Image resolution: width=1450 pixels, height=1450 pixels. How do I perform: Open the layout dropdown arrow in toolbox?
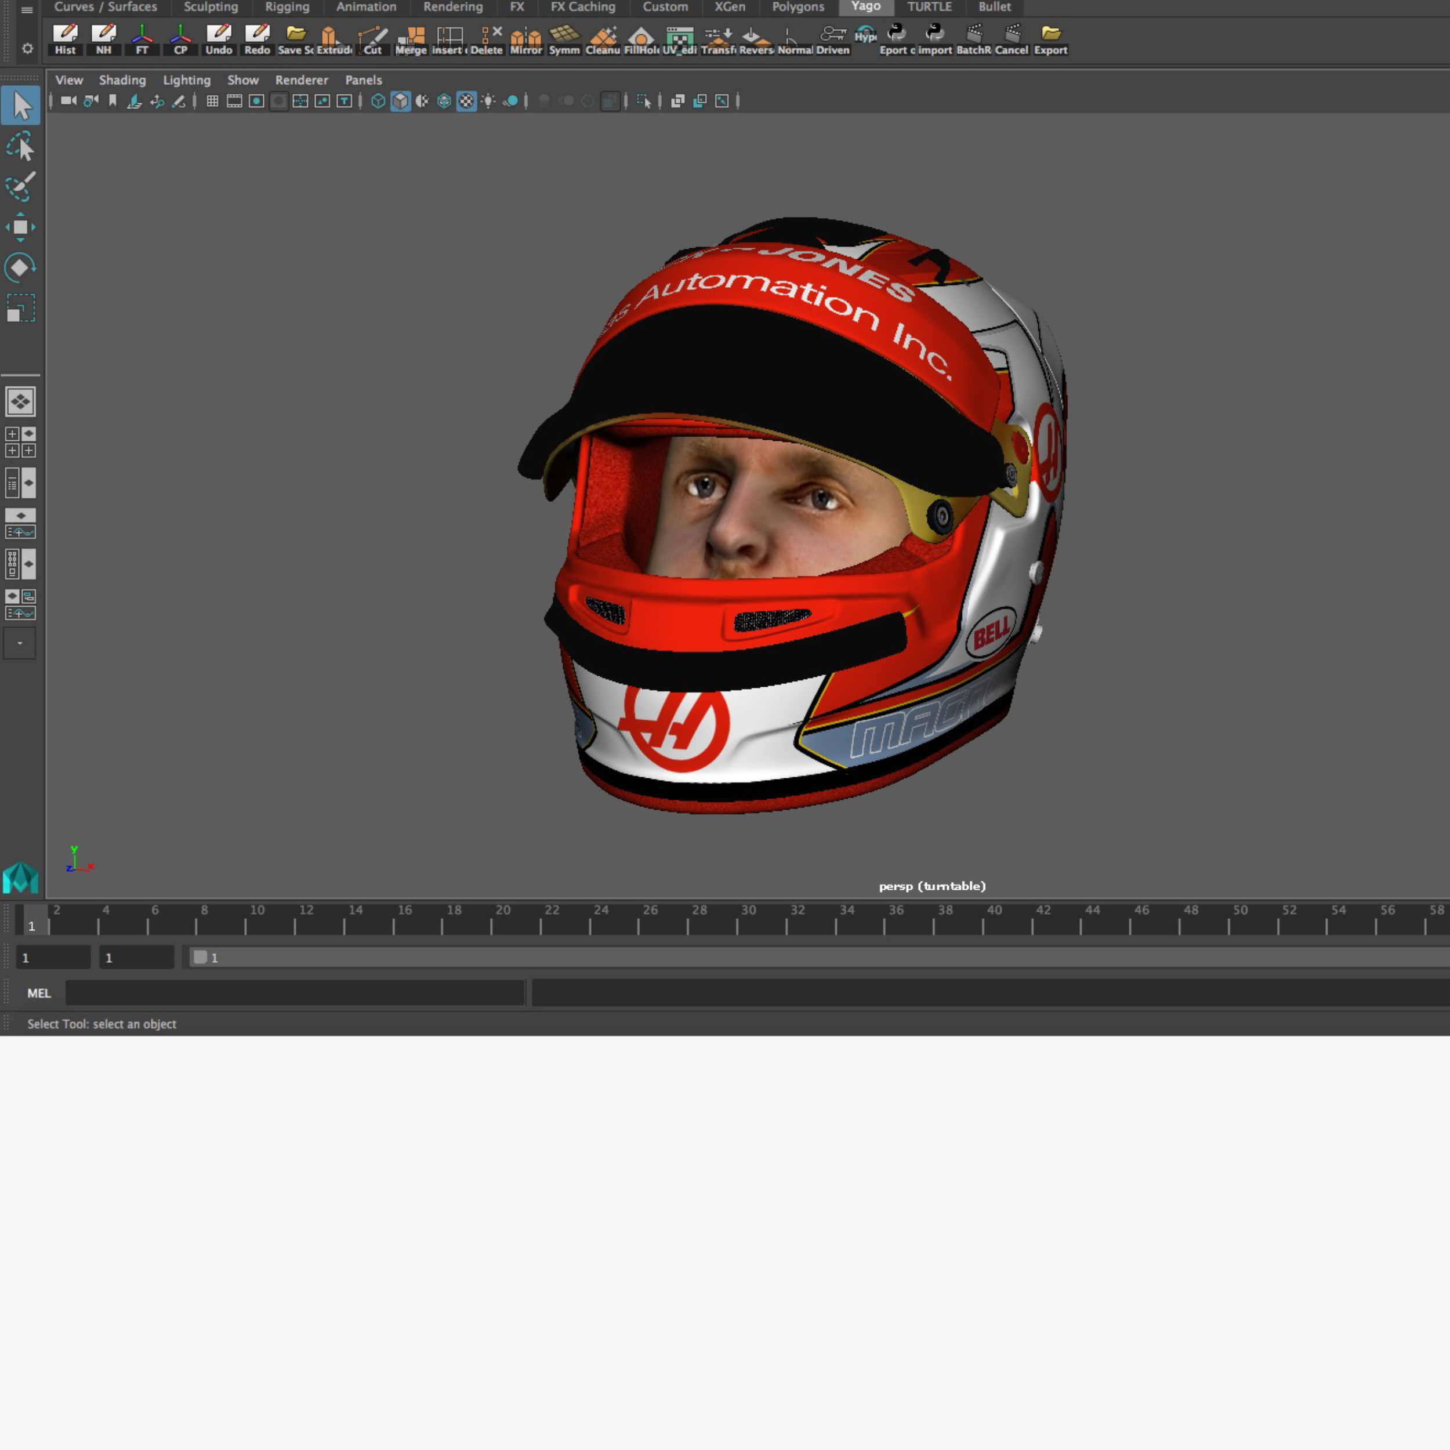(20, 643)
